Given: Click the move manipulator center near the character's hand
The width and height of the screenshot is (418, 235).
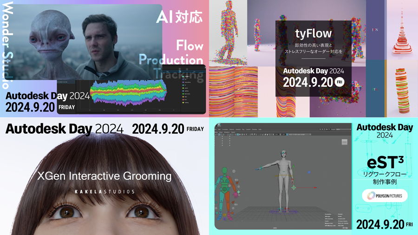Looking at the screenshot, I should click(294, 188).
